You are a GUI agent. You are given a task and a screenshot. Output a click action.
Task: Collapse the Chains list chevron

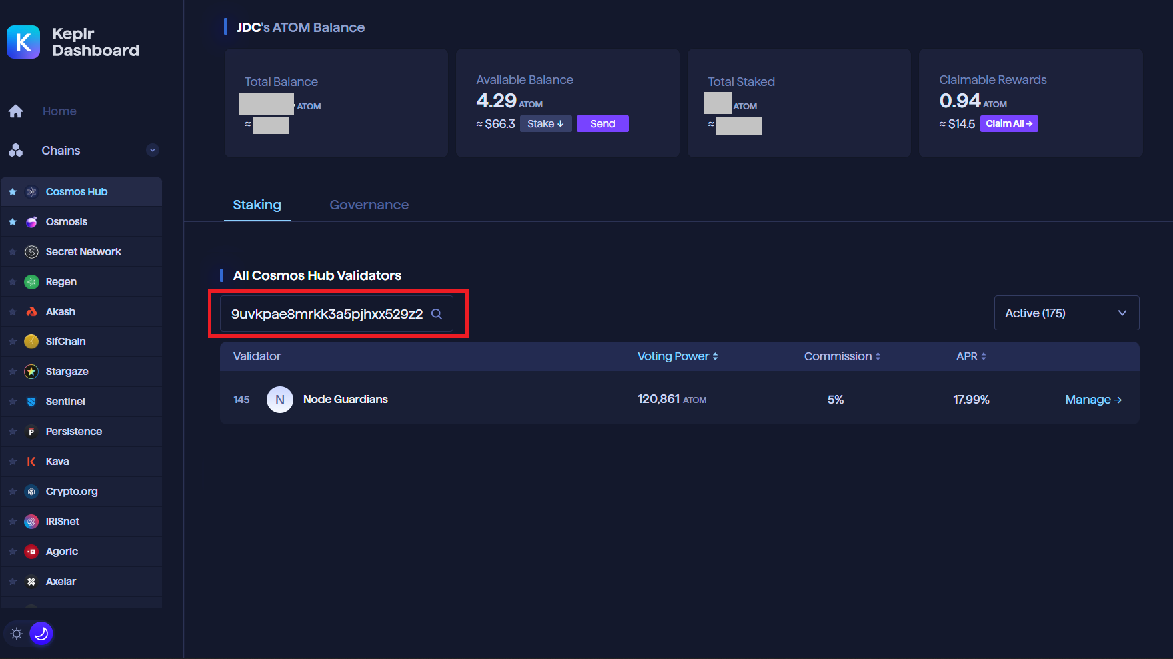[153, 150]
